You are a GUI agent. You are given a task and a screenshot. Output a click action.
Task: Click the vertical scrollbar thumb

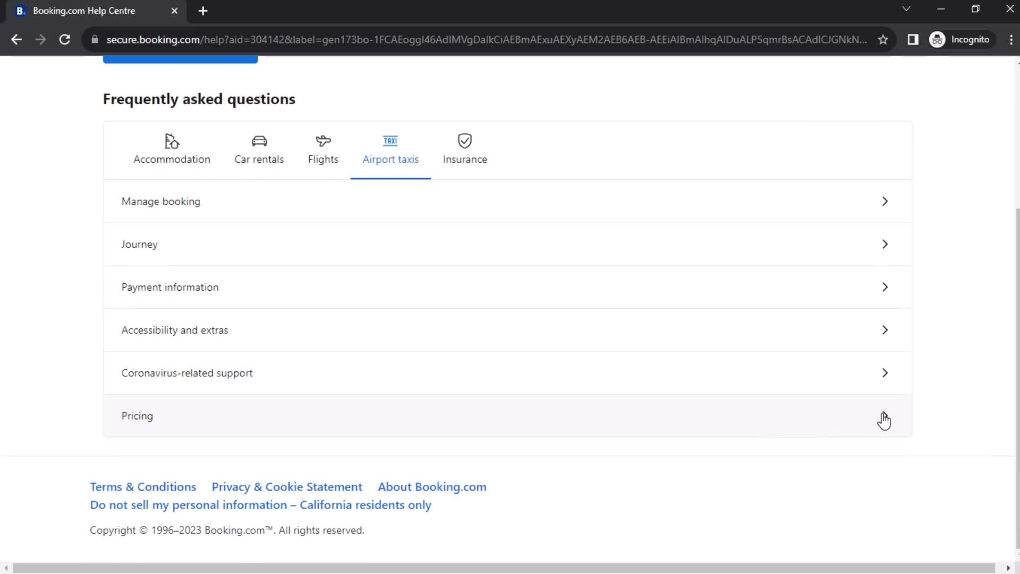tap(1017, 377)
